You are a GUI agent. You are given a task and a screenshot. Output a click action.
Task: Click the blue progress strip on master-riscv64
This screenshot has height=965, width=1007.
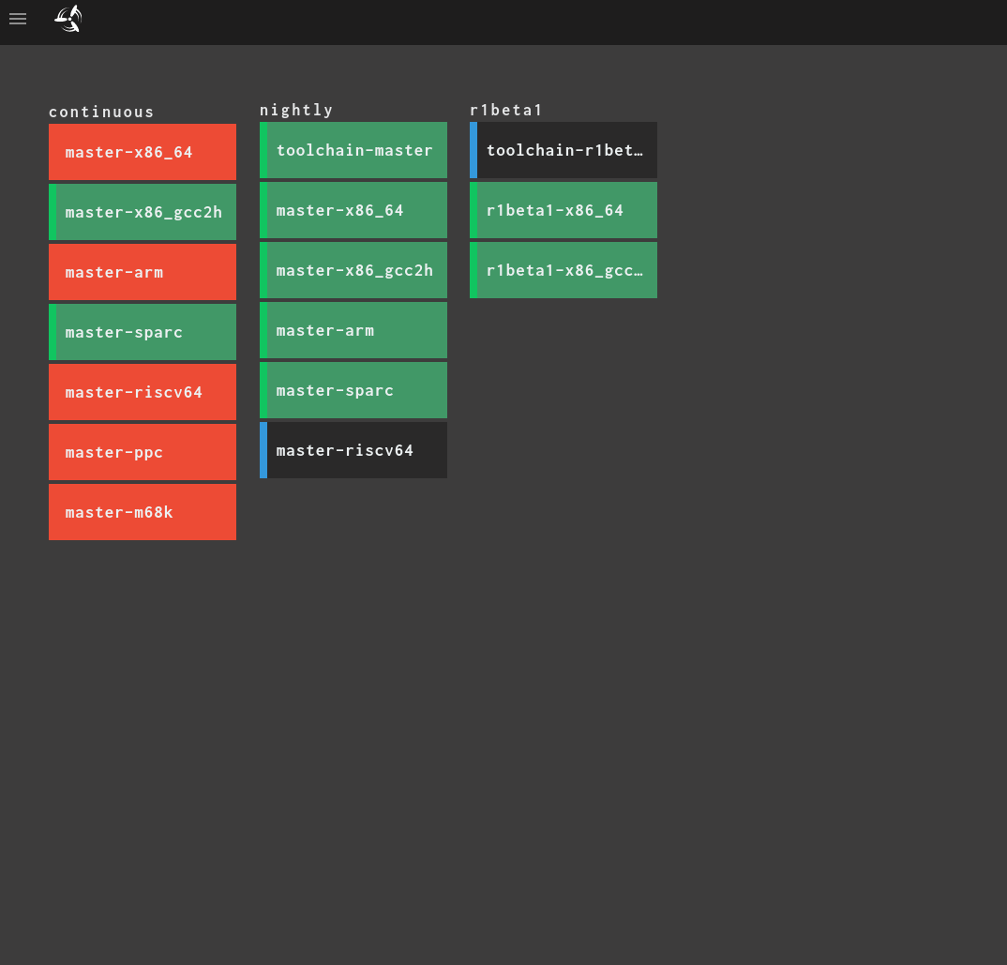click(x=263, y=449)
